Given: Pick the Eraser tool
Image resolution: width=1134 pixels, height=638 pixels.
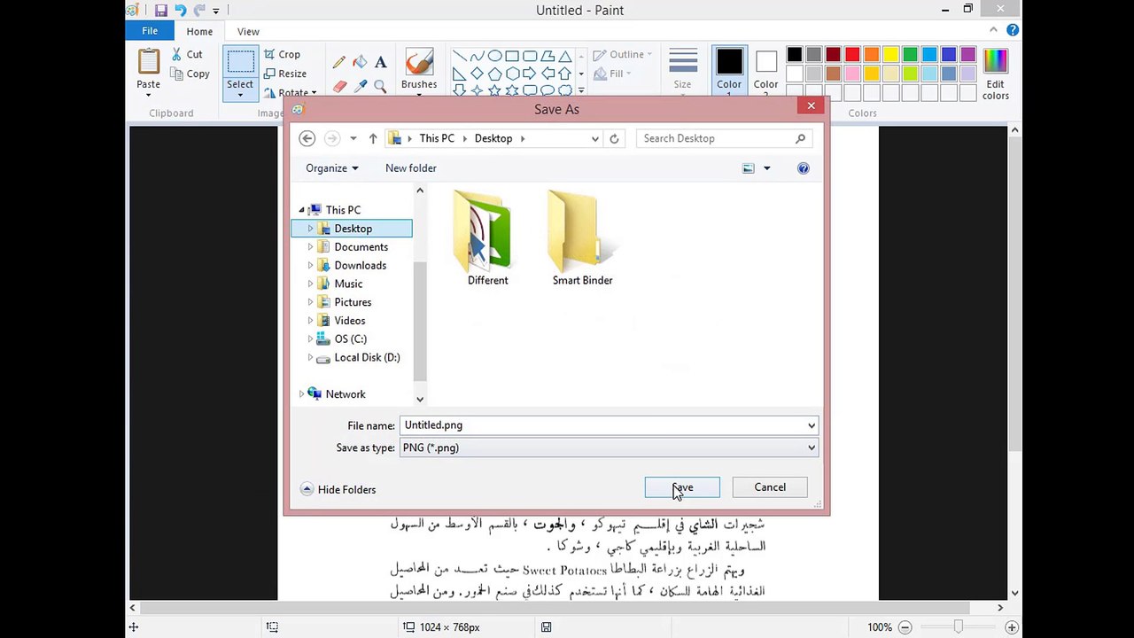Looking at the screenshot, I should point(339,86).
